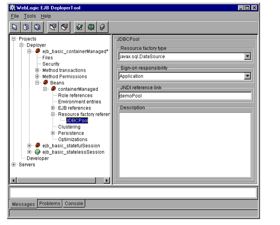Switch to the Messages tab

coord(24,204)
